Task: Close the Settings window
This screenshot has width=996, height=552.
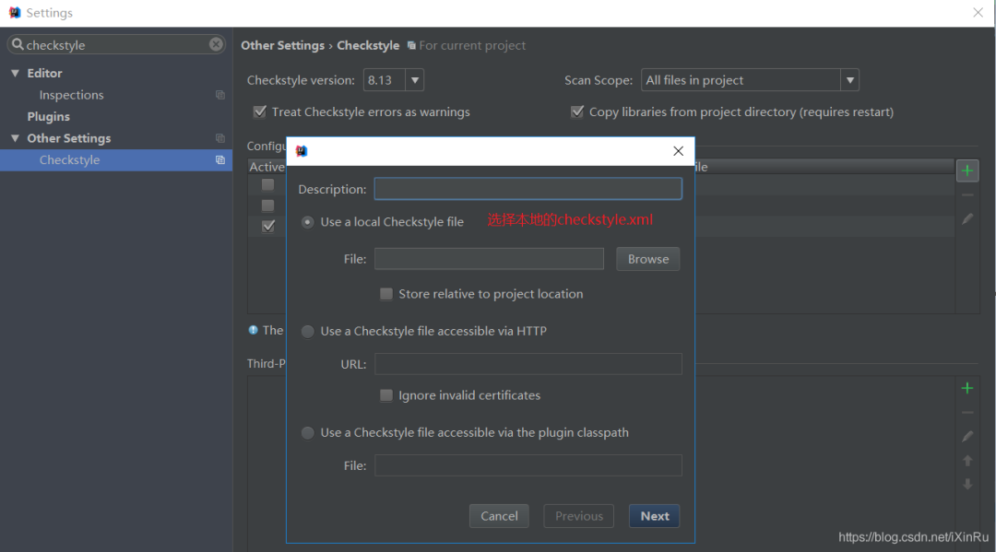Action: click(978, 13)
